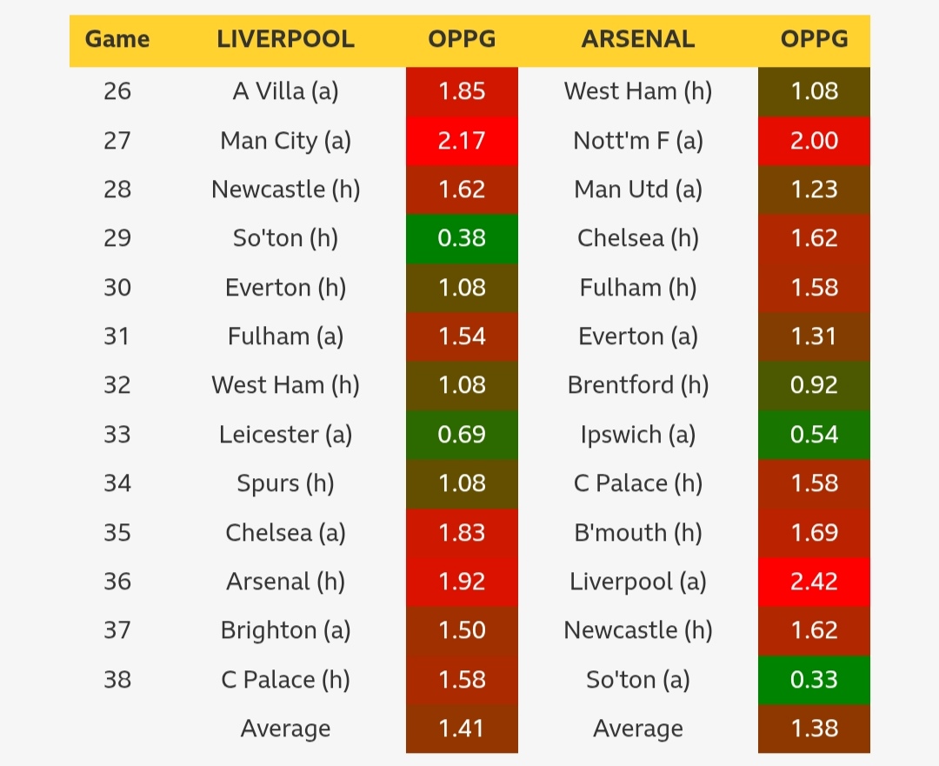Select the LIVERPOOL column header
939x766 pixels.
point(285,40)
